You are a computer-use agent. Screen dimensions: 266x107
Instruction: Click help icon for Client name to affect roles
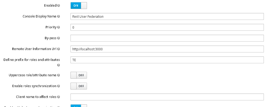pyautogui.click(x=59, y=97)
